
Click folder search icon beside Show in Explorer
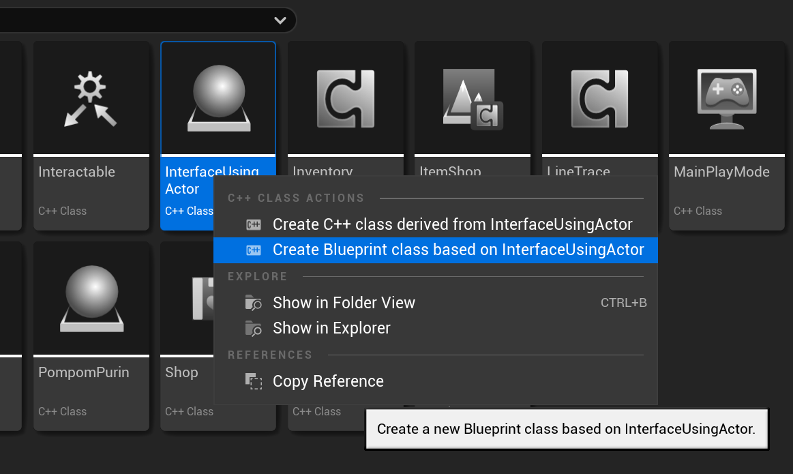tap(254, 328)
